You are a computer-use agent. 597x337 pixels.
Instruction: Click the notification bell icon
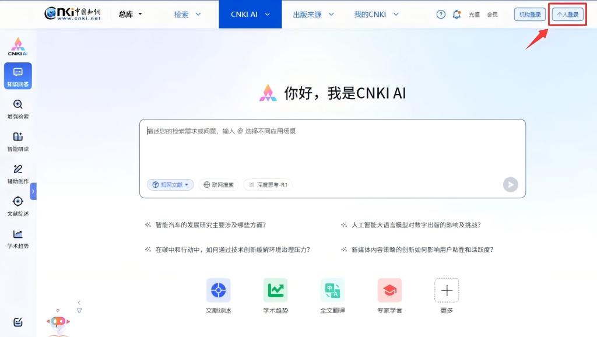(x=456, y=15)
